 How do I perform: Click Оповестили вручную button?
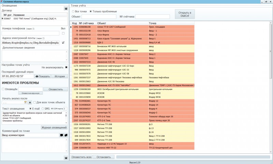(x=30, y=93)
